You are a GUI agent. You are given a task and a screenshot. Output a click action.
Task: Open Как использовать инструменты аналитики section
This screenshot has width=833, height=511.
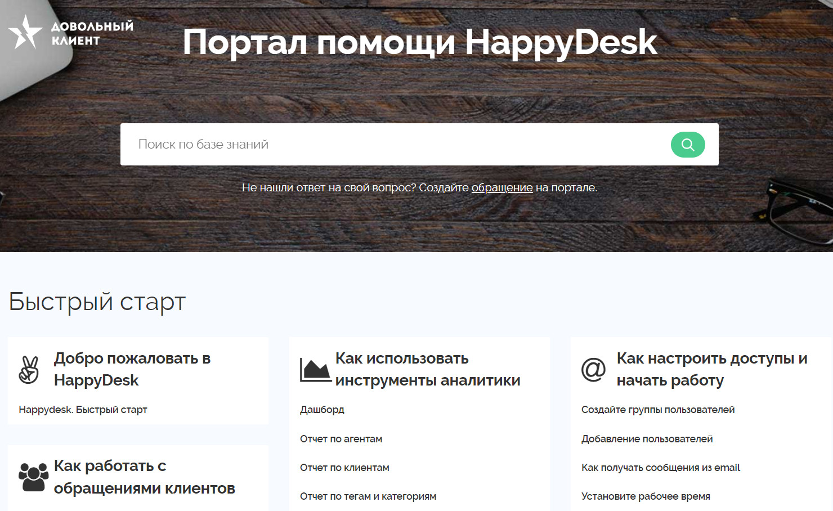[428, 369]
